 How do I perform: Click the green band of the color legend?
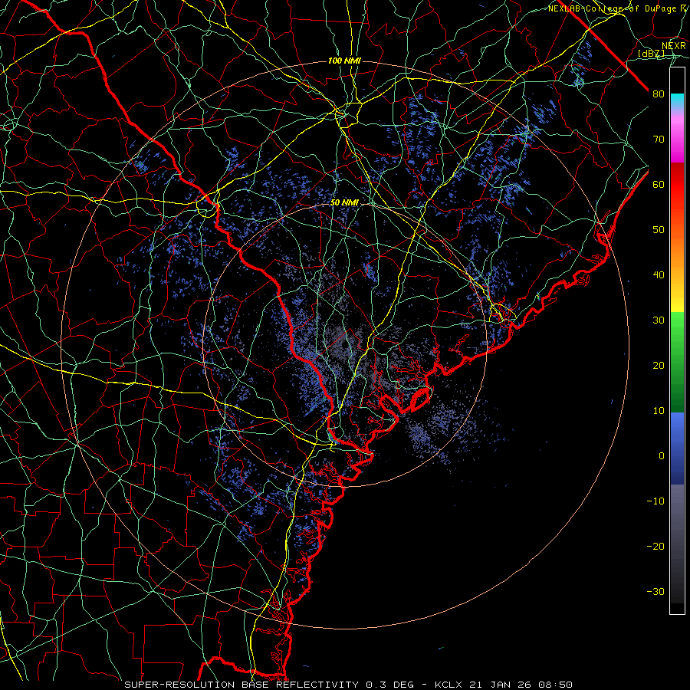click(677, 362)
